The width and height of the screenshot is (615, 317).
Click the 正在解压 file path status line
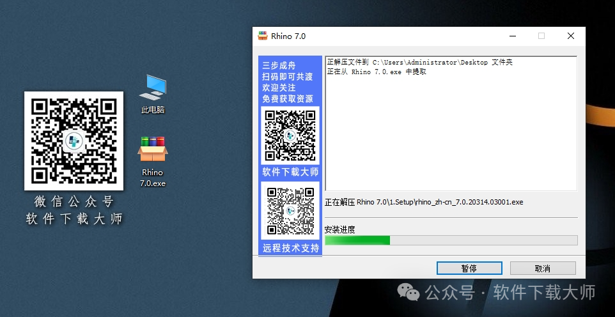pos(424,203)
